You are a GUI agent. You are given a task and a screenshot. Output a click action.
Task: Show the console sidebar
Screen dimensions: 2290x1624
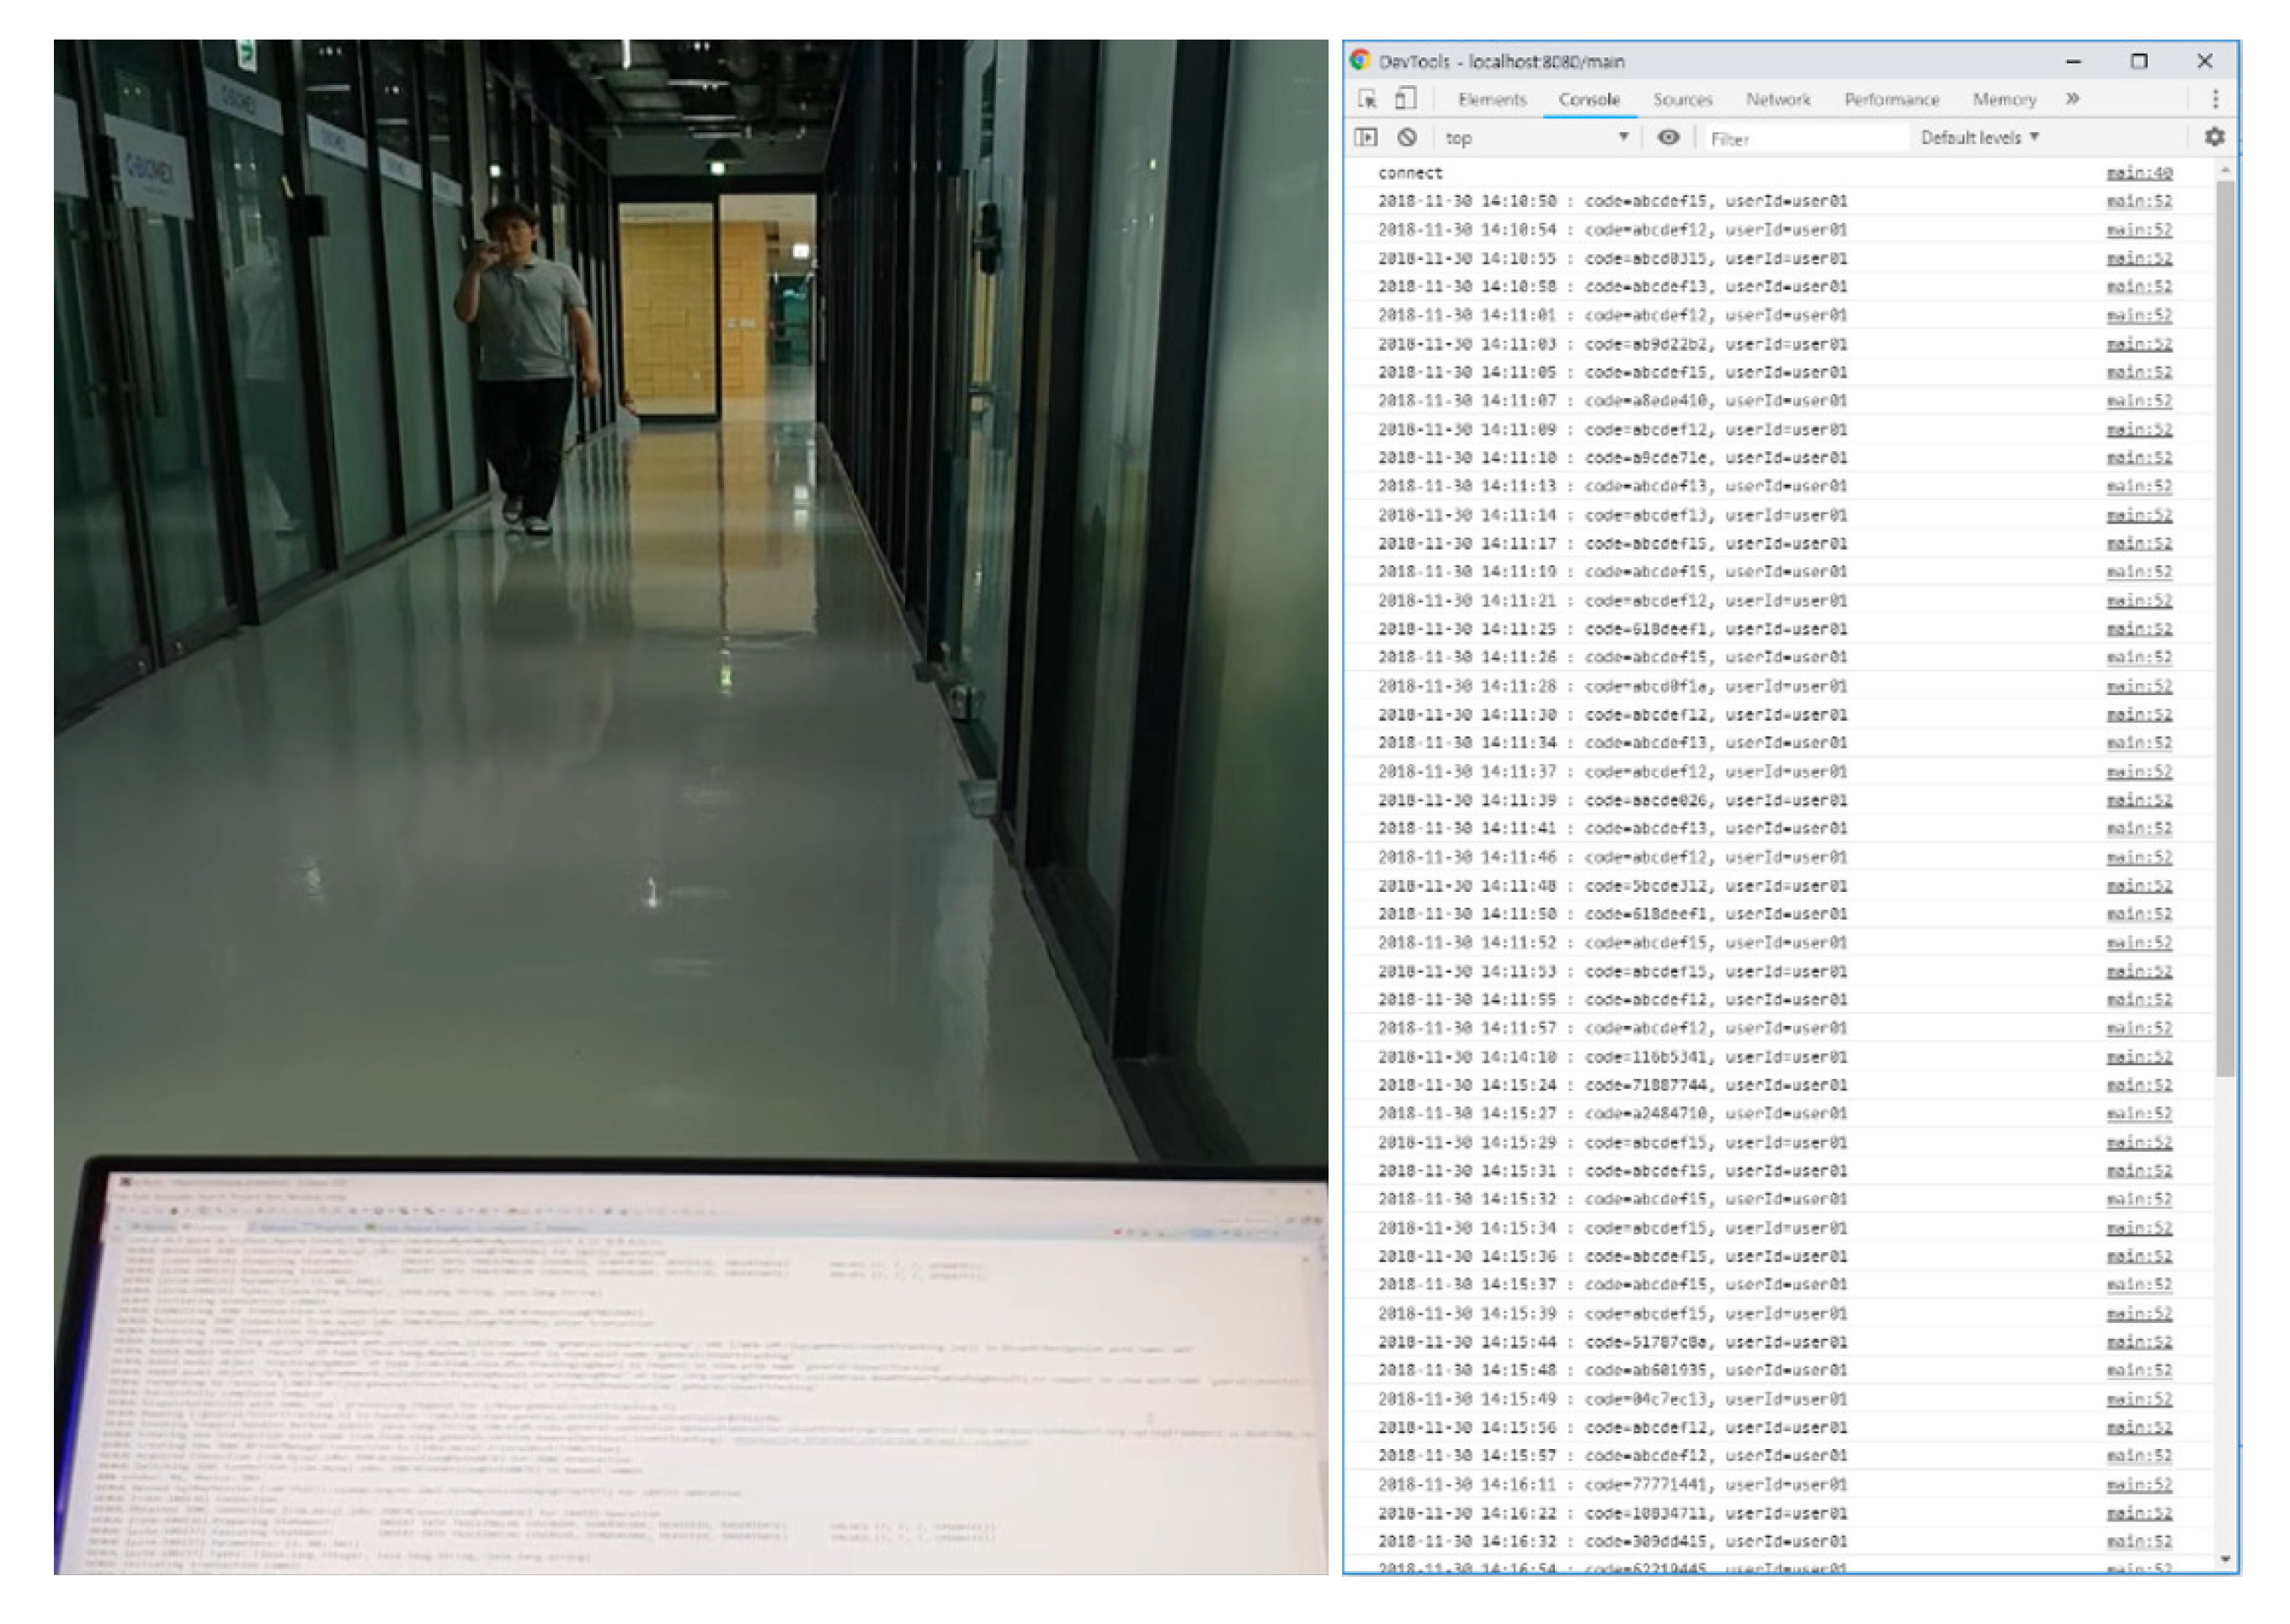click(1366, 137)
